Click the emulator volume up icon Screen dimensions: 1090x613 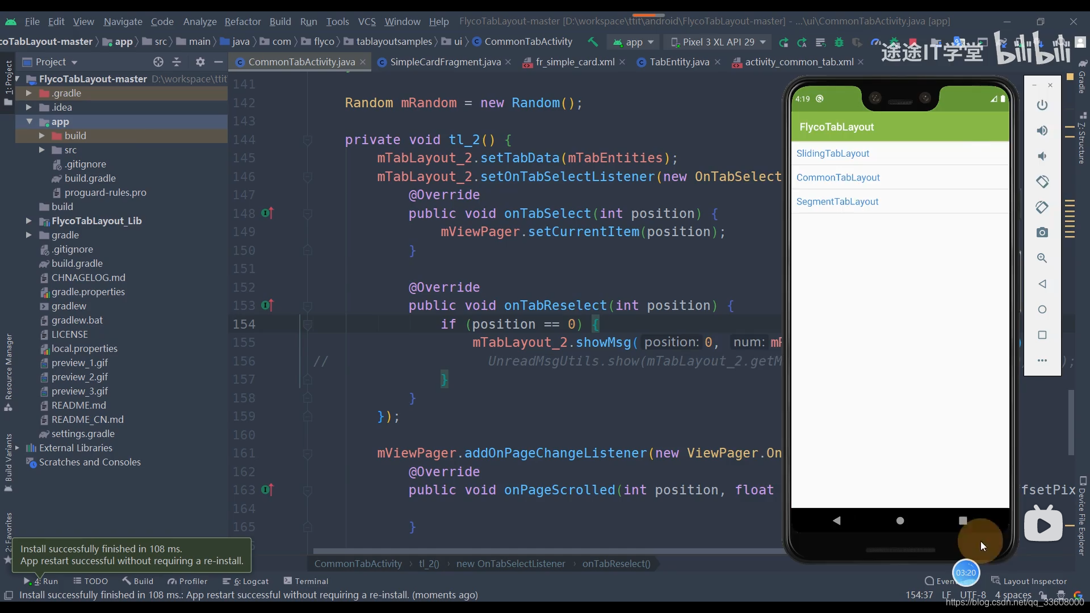click(x=1042, y=131)
